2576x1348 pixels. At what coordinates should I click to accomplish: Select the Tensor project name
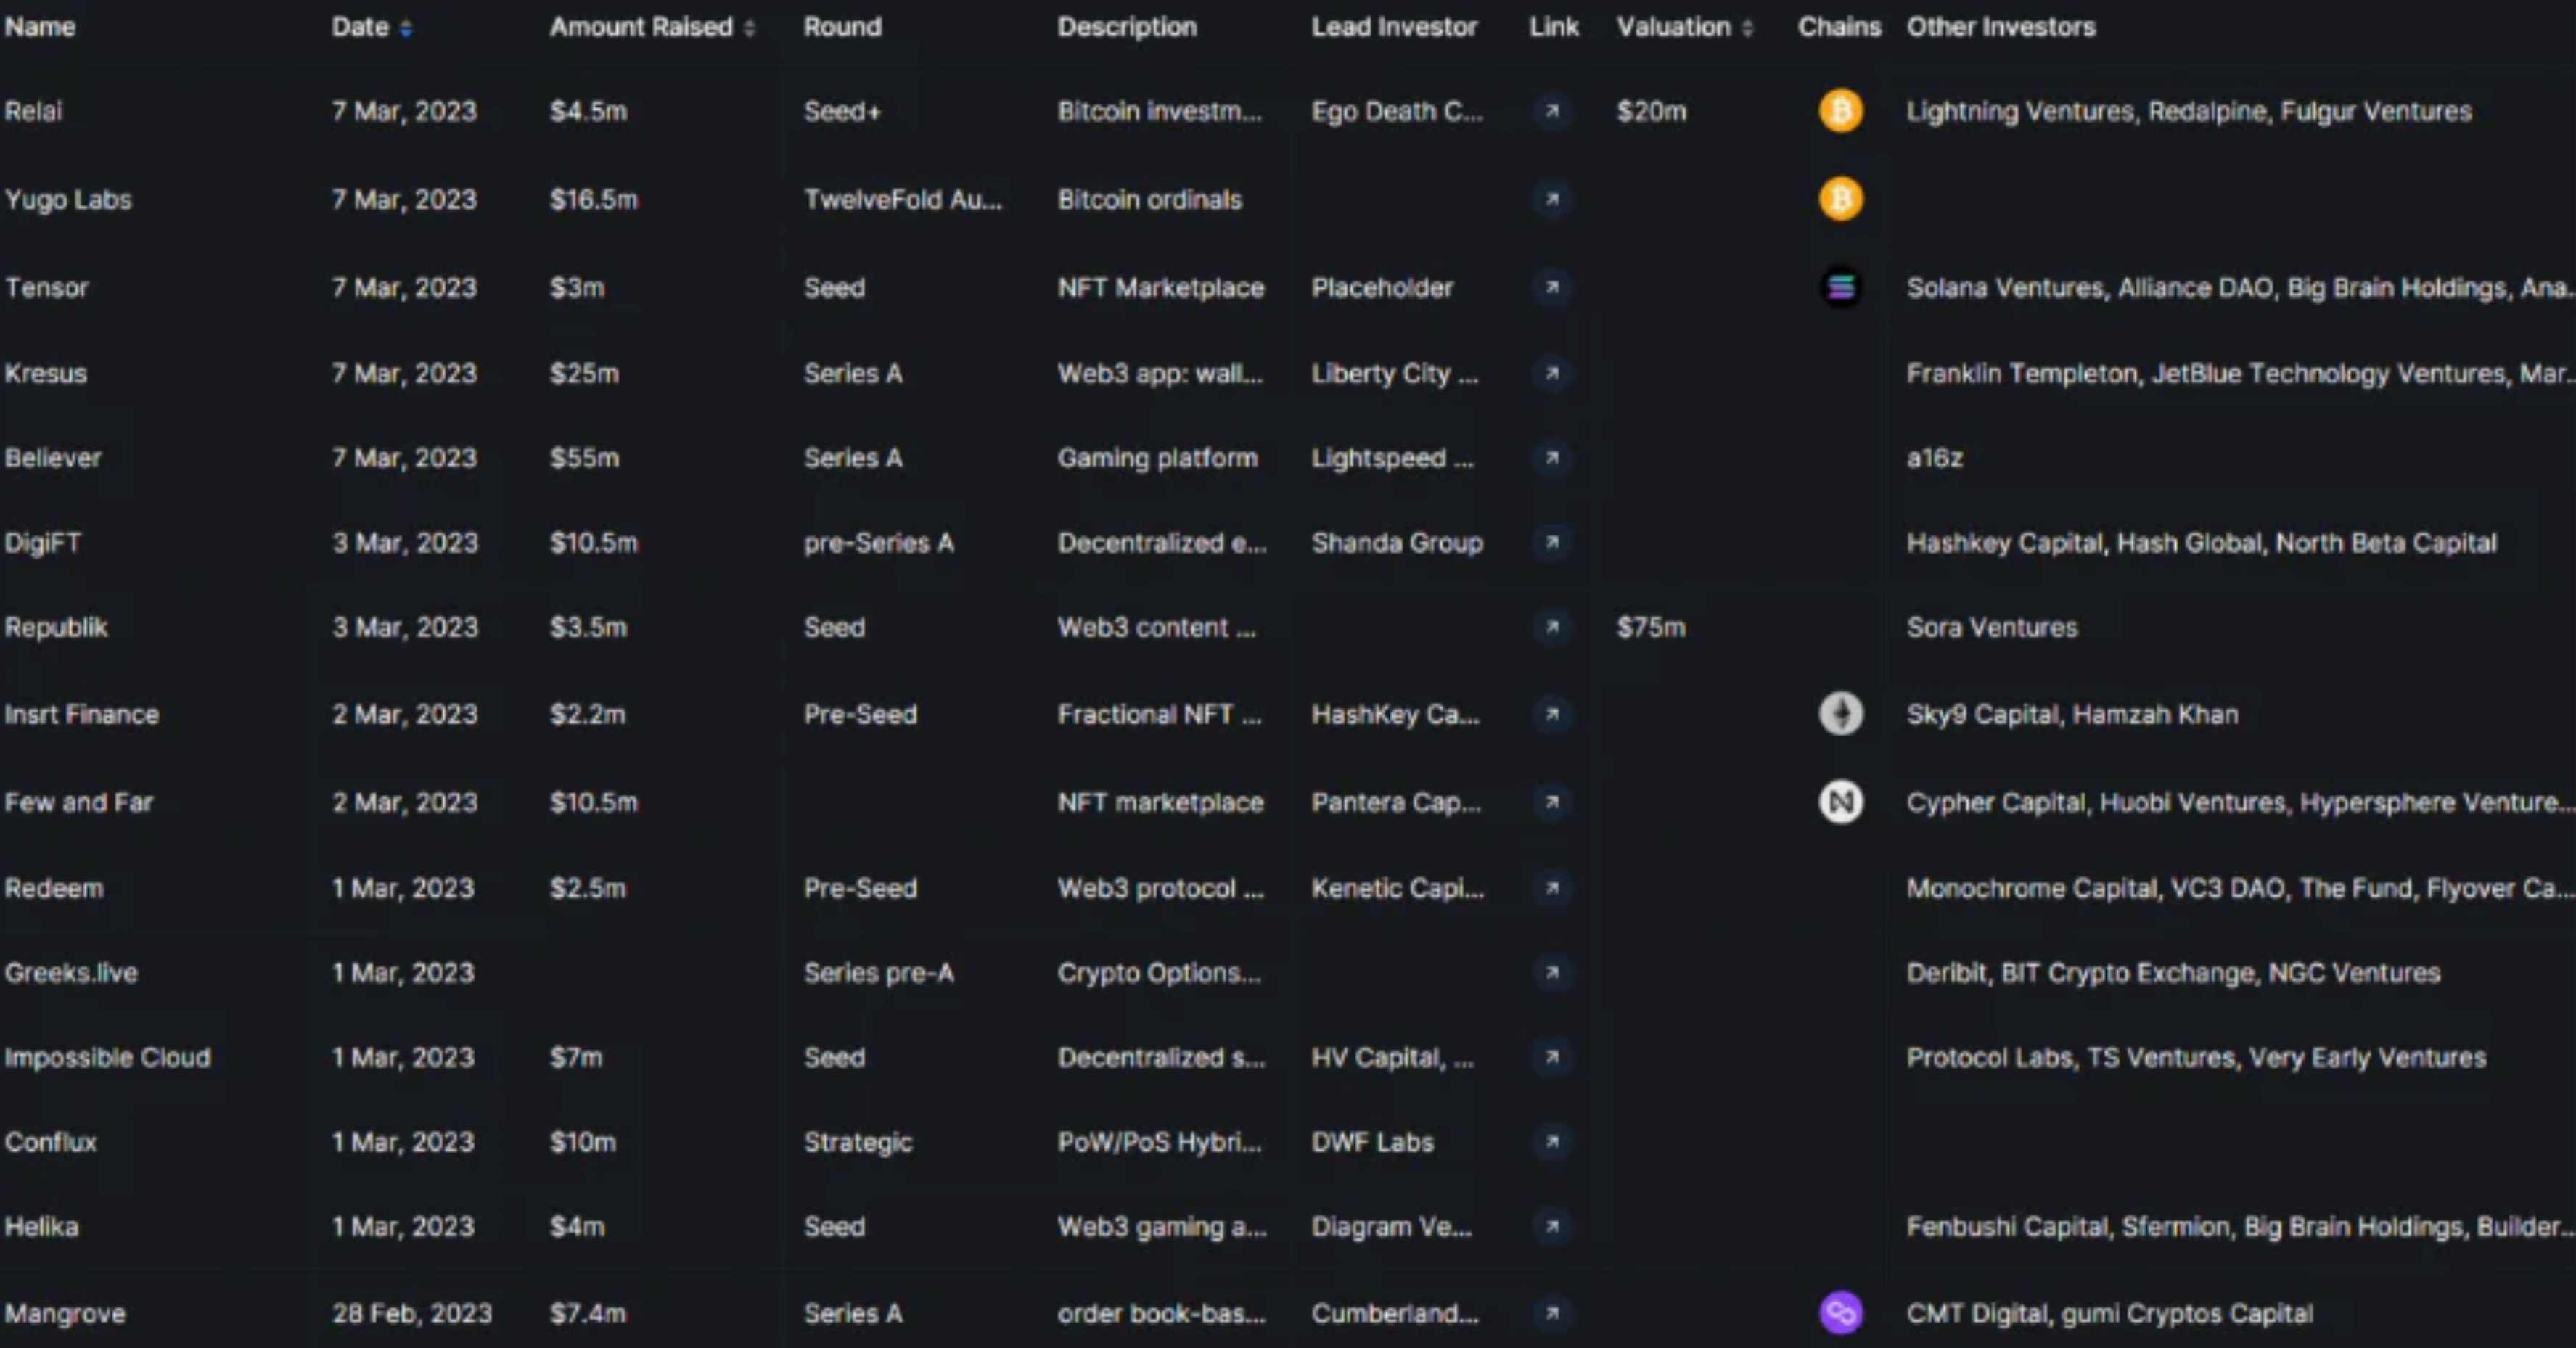pyautogui.click(x=46, y=287)
